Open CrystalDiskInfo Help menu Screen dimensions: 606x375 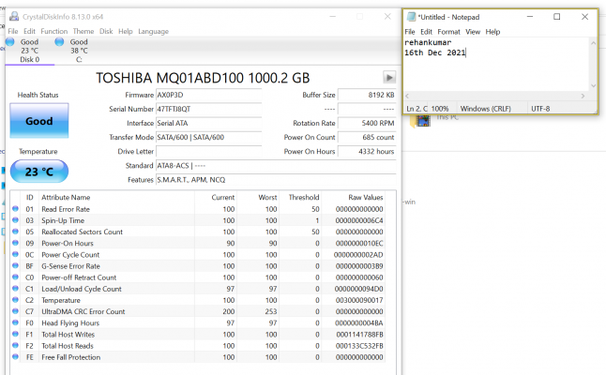click(125, 31)
